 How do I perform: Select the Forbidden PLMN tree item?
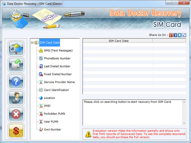[55, 114]
